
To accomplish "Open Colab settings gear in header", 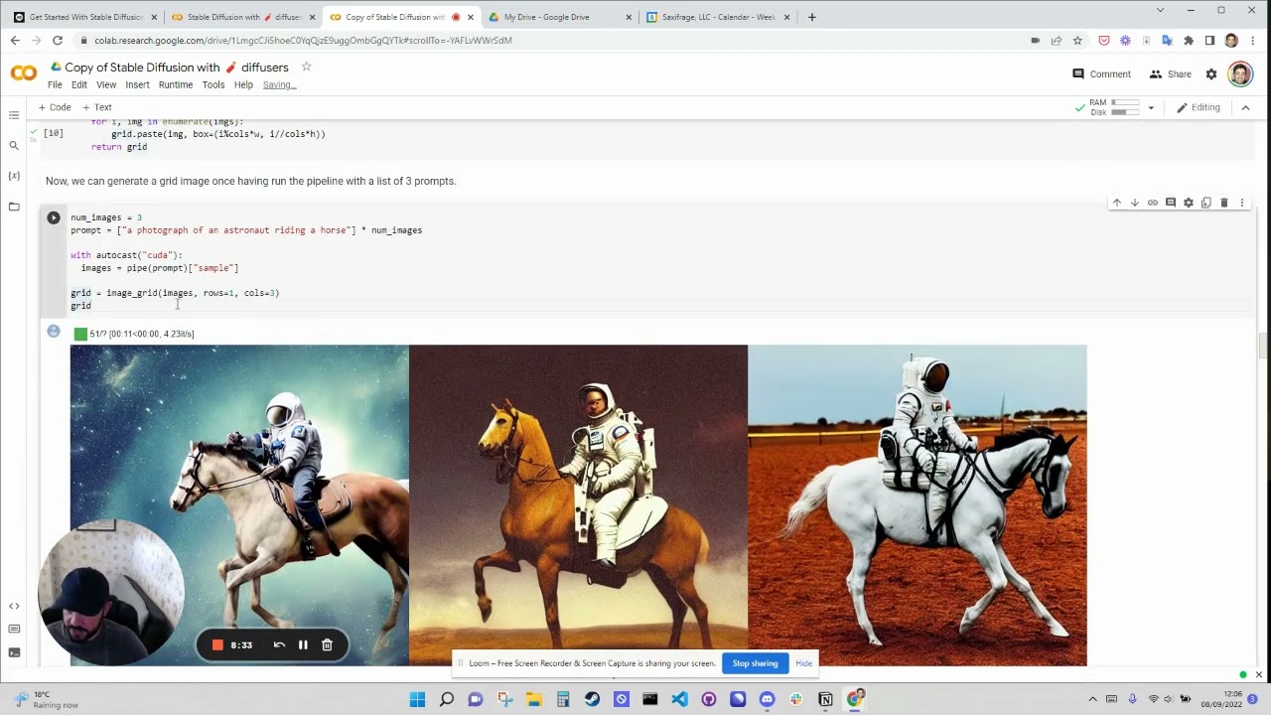I will coord(1210,74).
